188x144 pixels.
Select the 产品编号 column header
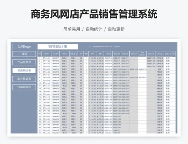[x=56, y=54]
